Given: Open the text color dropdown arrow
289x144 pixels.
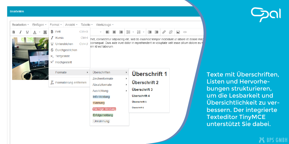Looking at the screenshot, I should tap(40, 32).
